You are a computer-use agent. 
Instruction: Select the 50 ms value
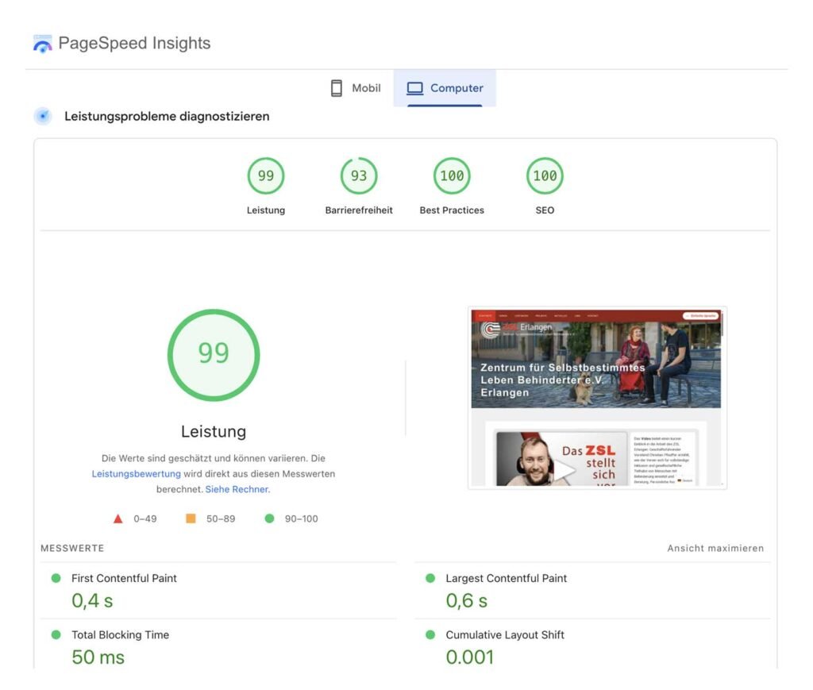point(98,657)
